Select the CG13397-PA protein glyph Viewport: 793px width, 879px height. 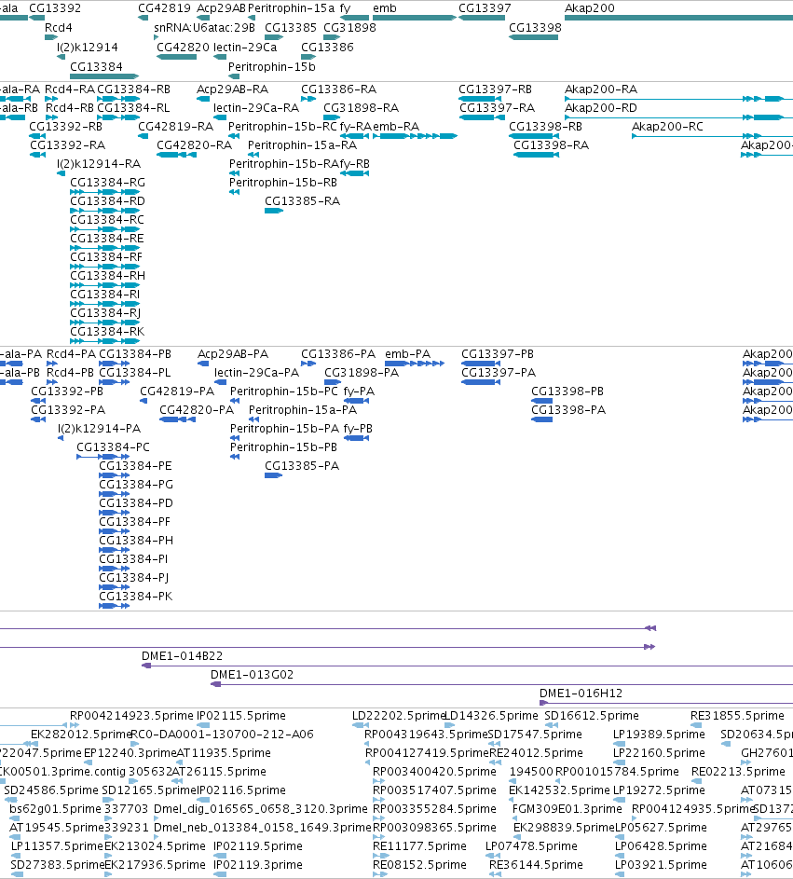[481, 382]
